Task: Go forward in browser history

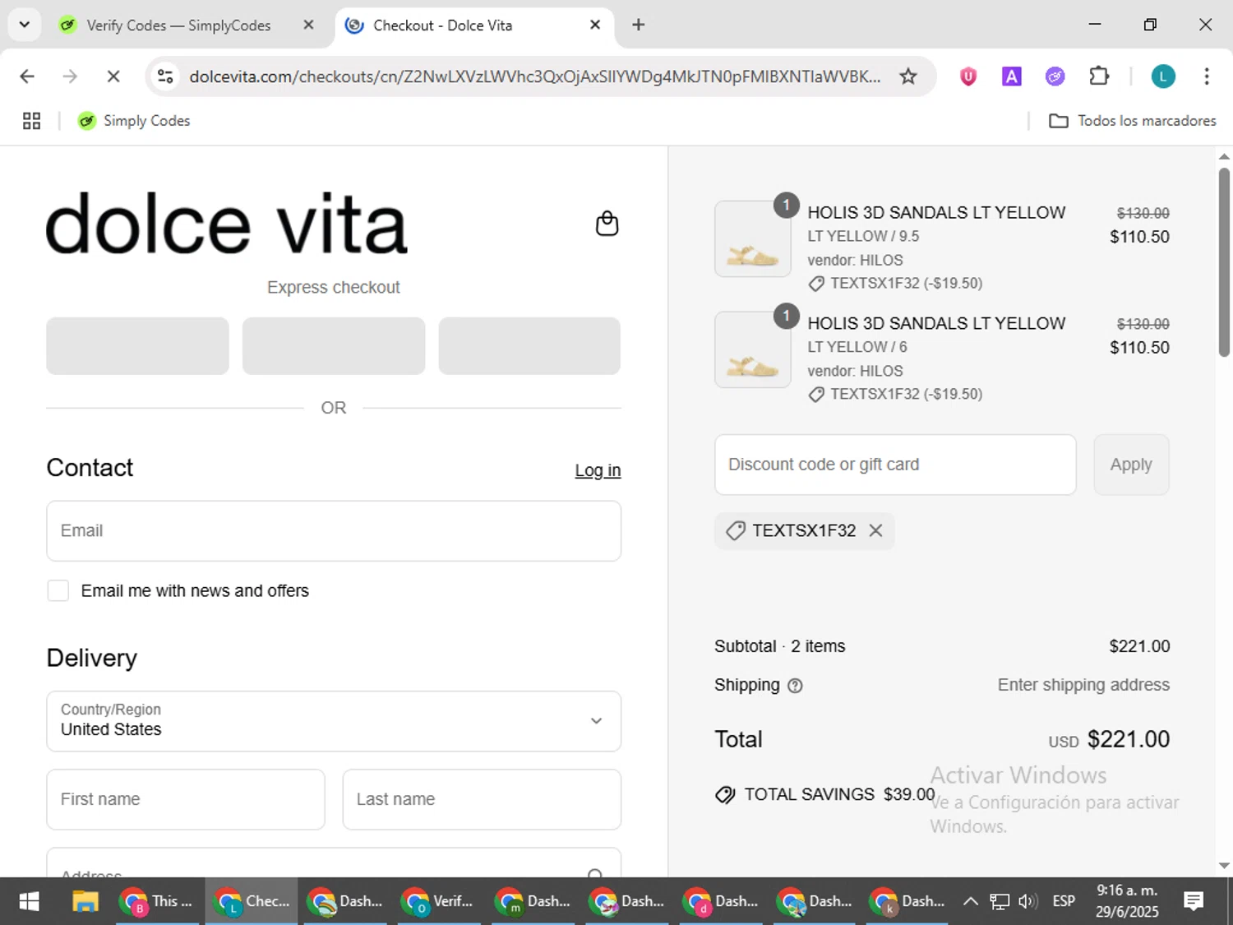Action: (x=70, y=76)
